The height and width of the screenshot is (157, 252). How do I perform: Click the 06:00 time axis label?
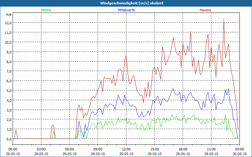click(x=69, y=149)
